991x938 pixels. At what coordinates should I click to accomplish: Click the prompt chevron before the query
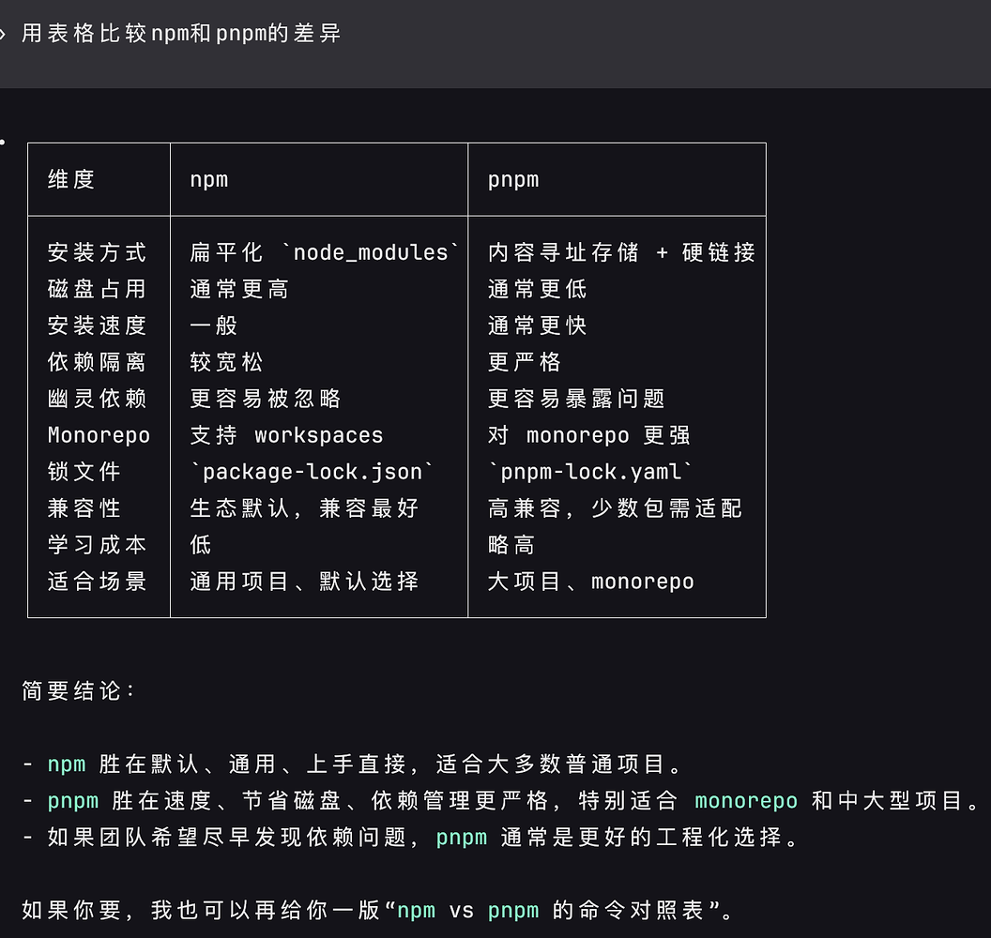click(3, 34)
